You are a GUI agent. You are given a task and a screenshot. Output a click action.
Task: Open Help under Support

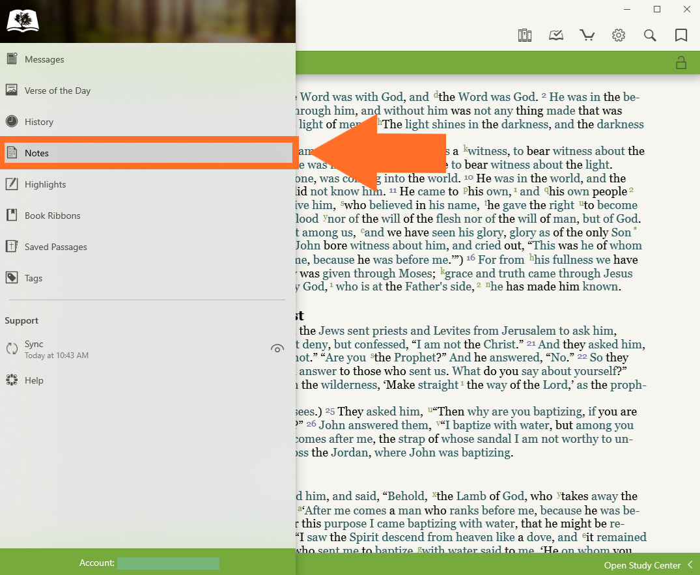(34, 380)
